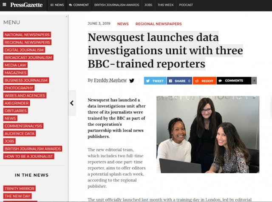Select Trinity Mirror trending tag

point(20,188)
